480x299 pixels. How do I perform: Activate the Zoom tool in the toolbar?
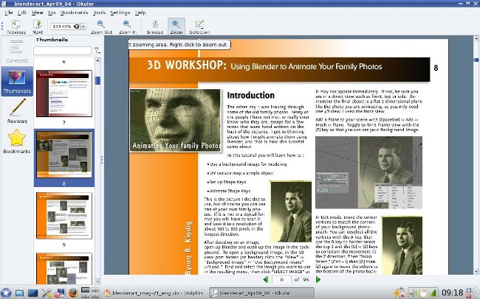tap(176, 27)
